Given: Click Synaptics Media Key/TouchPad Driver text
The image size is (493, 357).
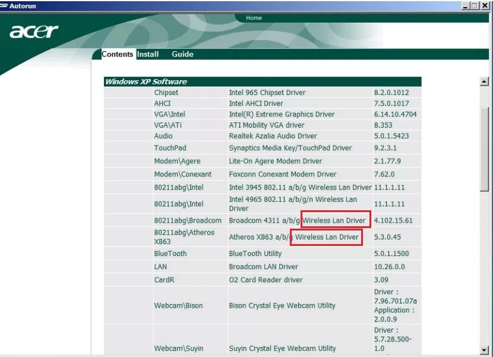Looking at the screenshot, I should (x=290, y=148).
